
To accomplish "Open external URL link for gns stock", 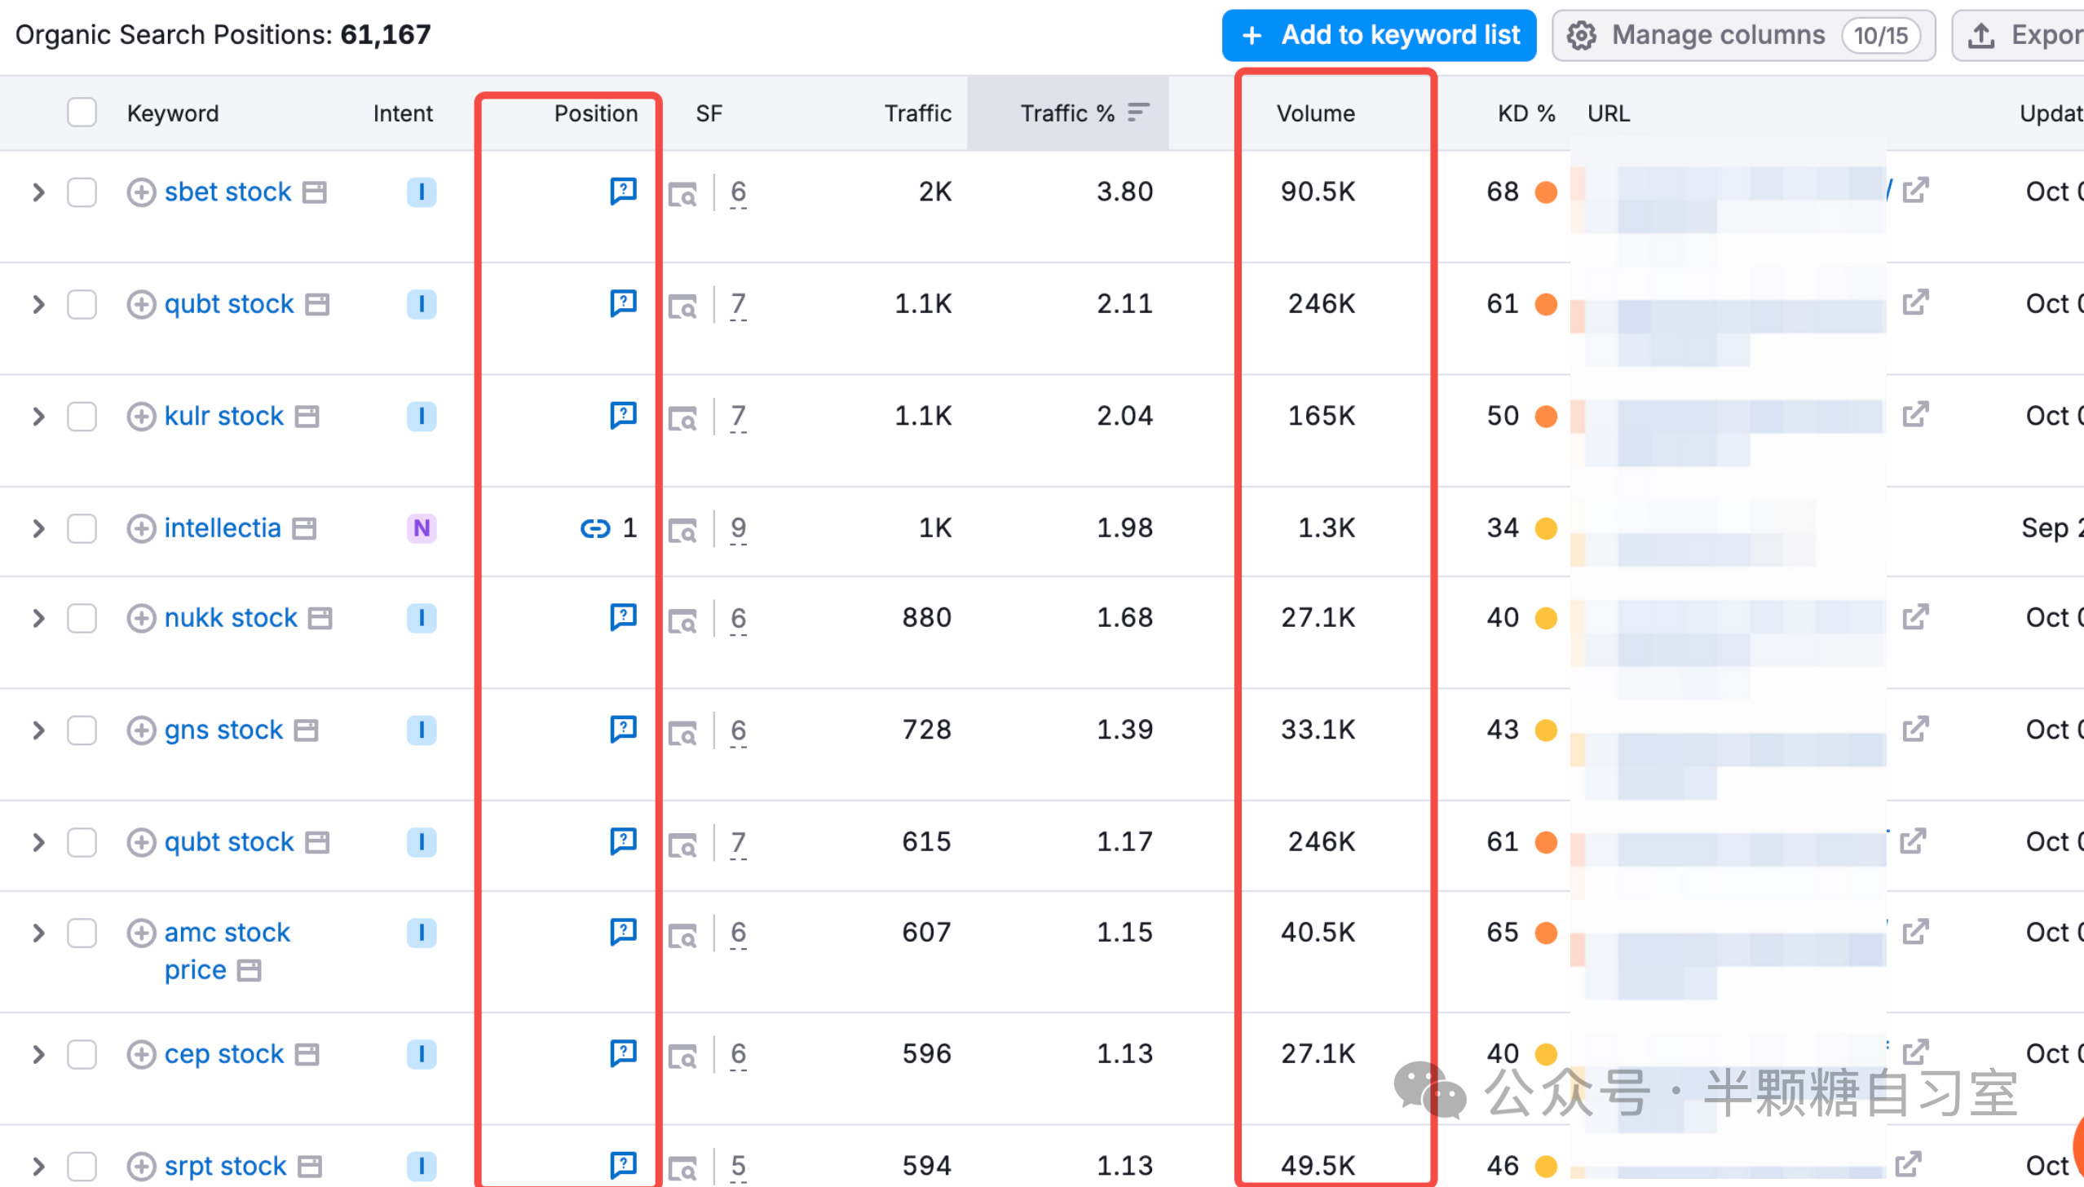I will click(x=1914, y=729).
